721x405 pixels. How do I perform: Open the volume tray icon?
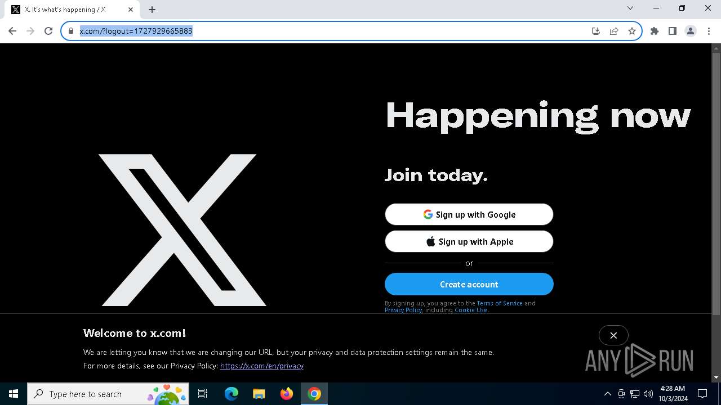[648, 394]
